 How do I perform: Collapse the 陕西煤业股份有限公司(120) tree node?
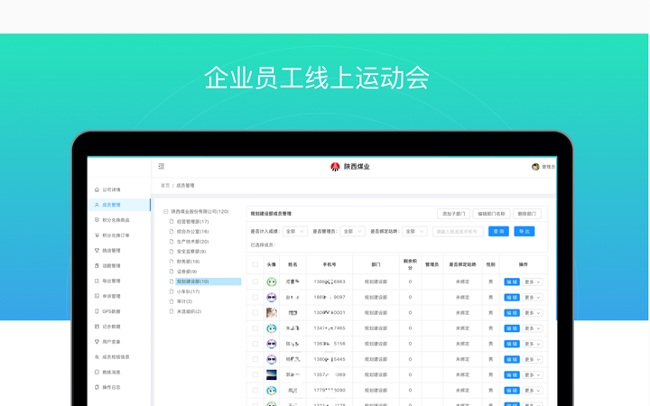tap(166, 212)
